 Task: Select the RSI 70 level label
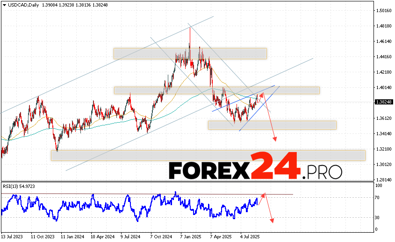click(377, 198)
